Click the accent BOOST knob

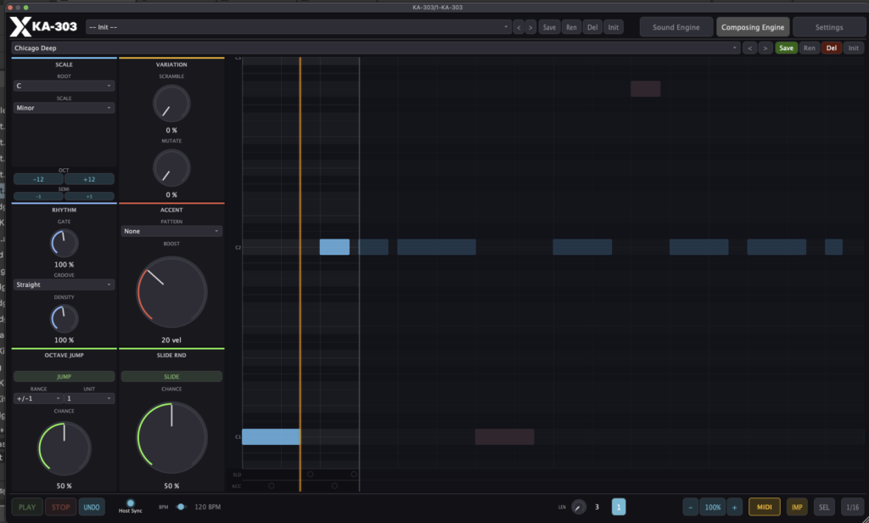click(171, 292)
